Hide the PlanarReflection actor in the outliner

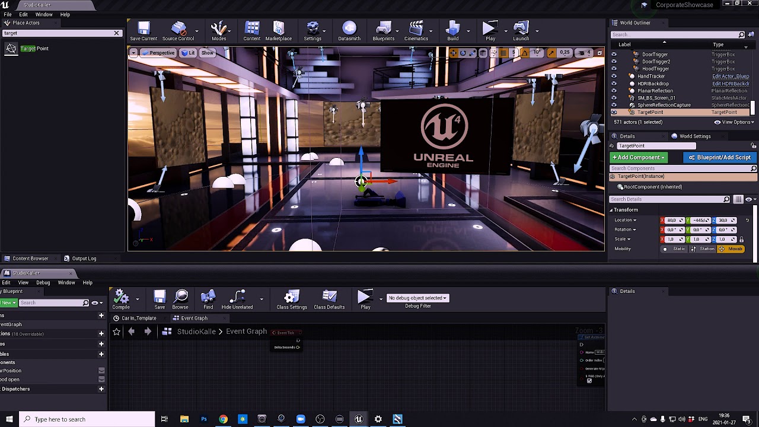click(614, 91)
